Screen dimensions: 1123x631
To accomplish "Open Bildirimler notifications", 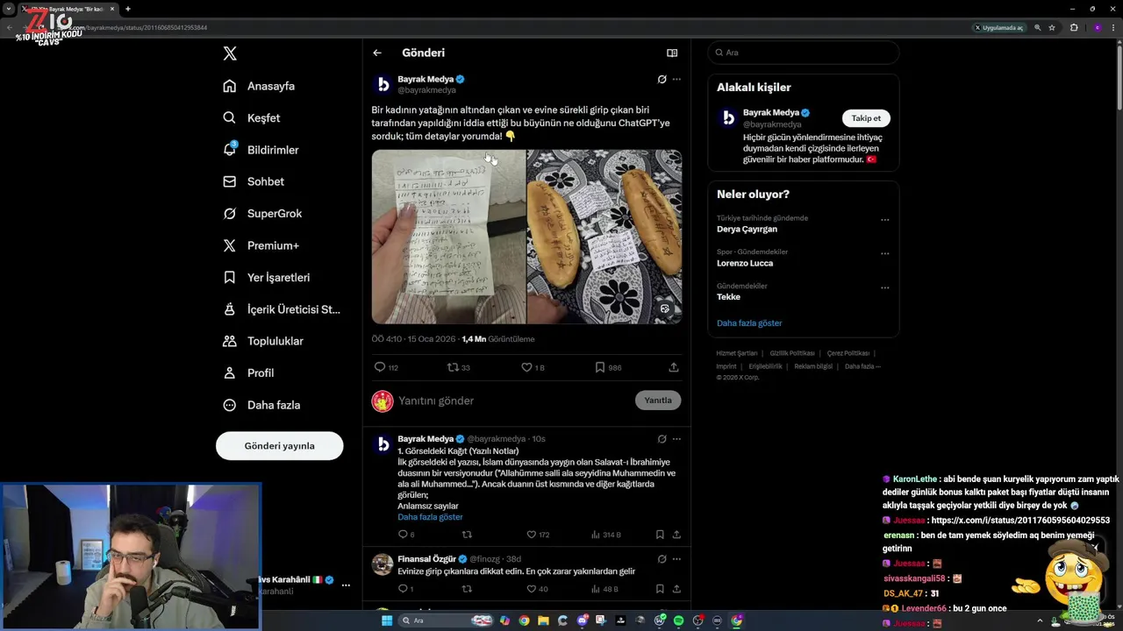I will coord(261,150).
